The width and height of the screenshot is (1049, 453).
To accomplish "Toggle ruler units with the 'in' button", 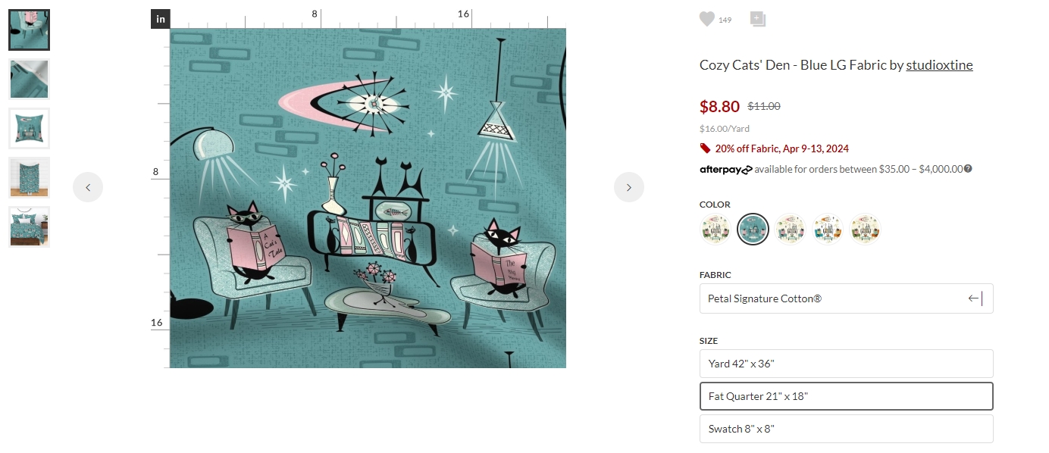I will 160,18.
